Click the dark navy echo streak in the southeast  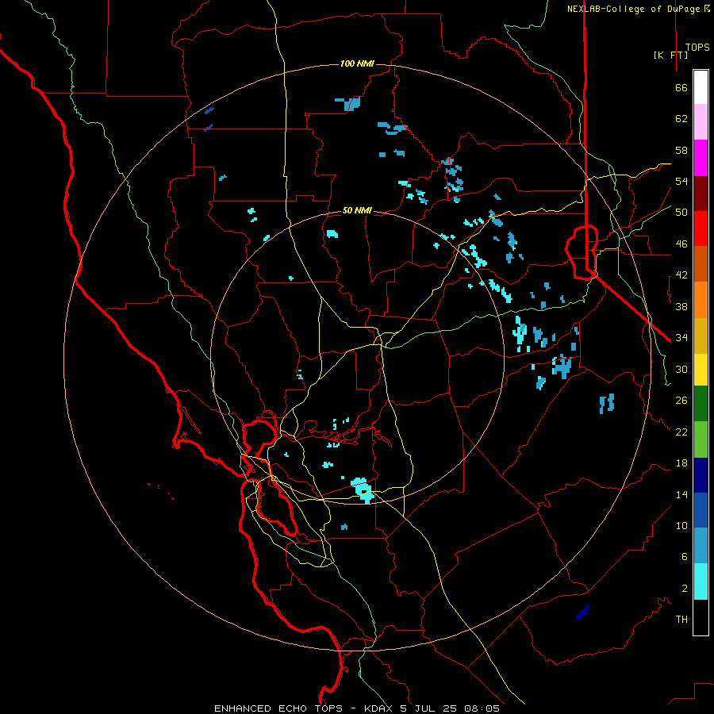pos(583,612)
